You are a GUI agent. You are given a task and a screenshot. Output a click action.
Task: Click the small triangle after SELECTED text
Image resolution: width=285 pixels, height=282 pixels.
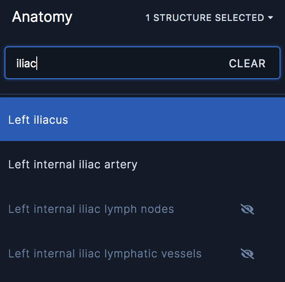click(x=270, y=18)
